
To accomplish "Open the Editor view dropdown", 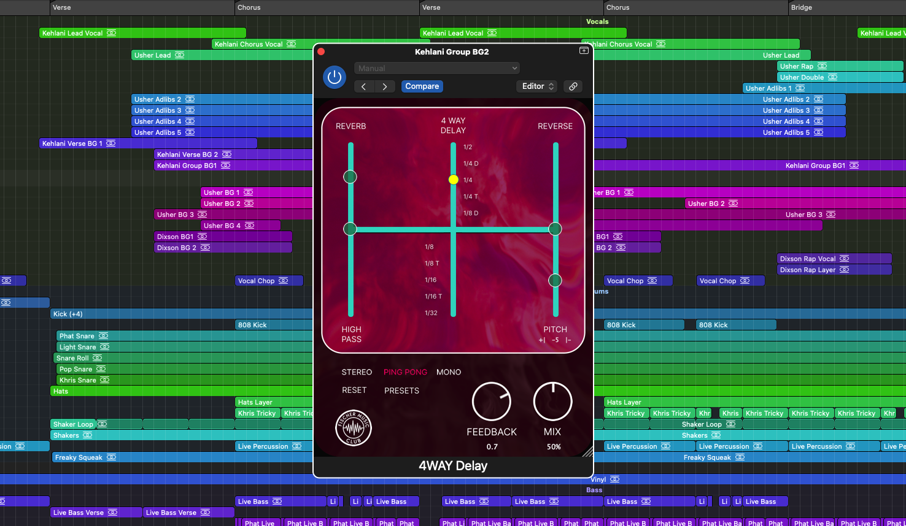I will pyautogui.click(x=538, y=86).
